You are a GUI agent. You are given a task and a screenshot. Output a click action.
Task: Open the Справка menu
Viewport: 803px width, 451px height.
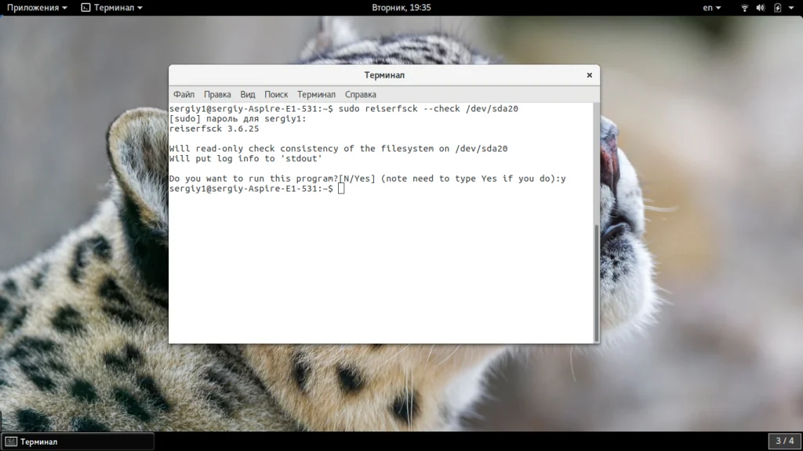point(361,95)
